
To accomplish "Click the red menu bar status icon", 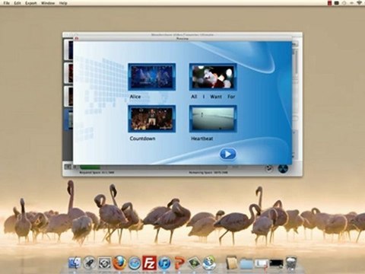I will tap(329, 3).
